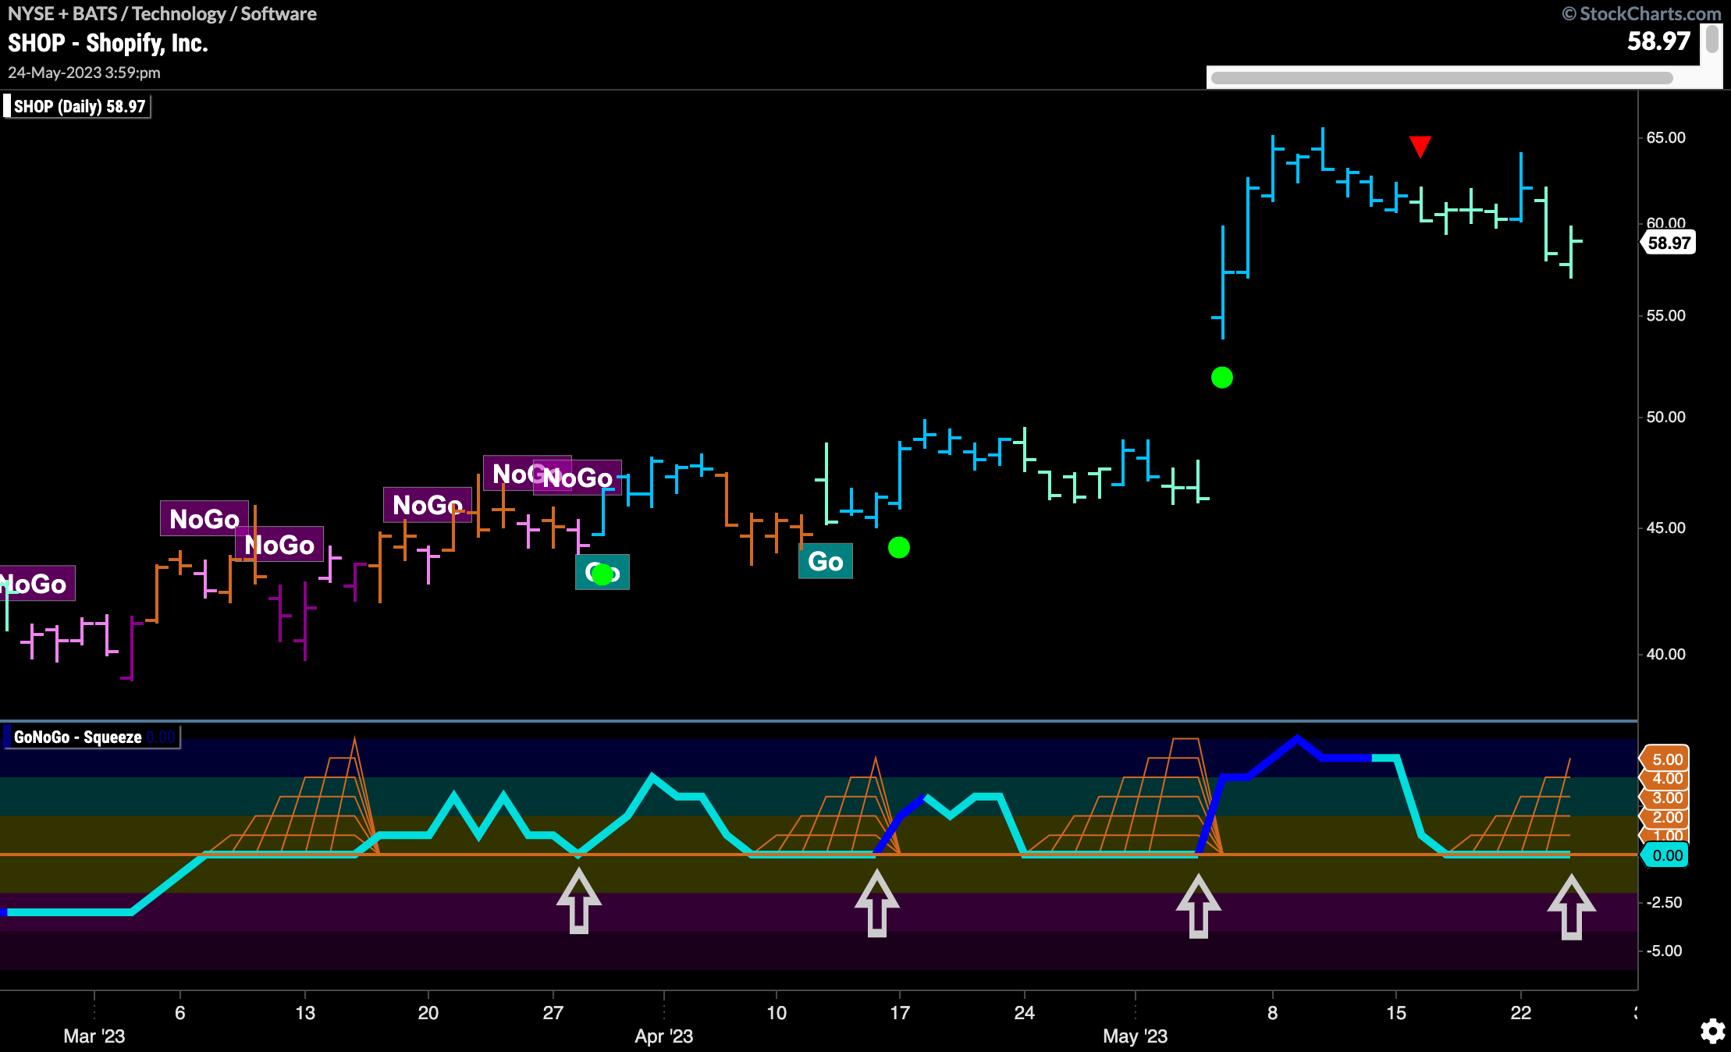Click the 45.00 price axis label

click(1665, 528)
